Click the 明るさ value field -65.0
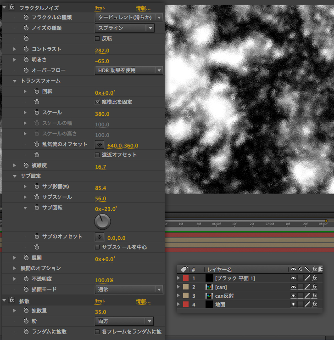334x340 pixels. pyautogui.click(x=102, y=61)
